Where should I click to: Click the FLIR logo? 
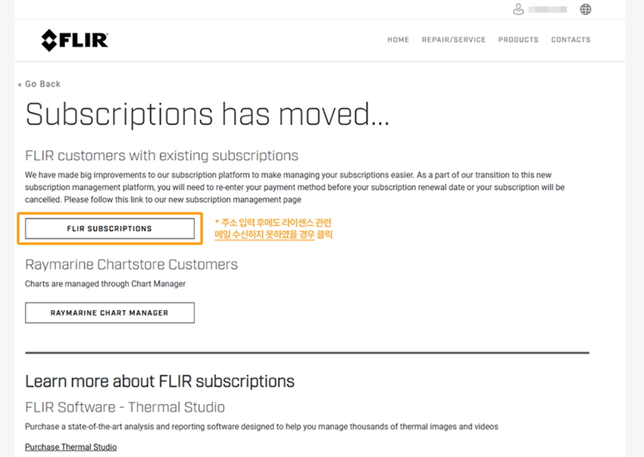(75, 40)
